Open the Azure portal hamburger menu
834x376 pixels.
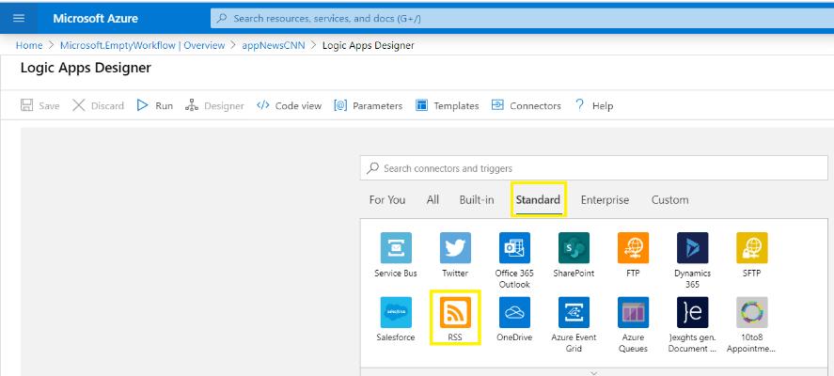[19, 18]
